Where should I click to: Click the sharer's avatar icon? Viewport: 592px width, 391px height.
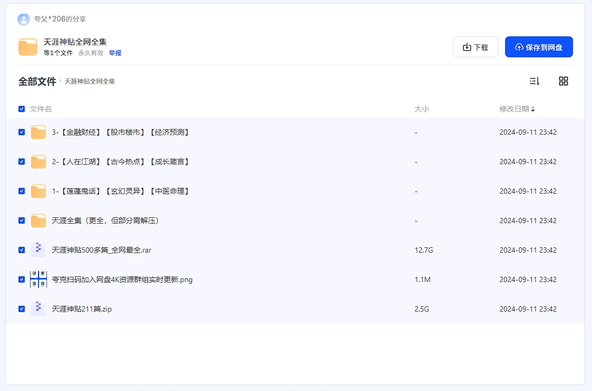click(x=24, y=19)
